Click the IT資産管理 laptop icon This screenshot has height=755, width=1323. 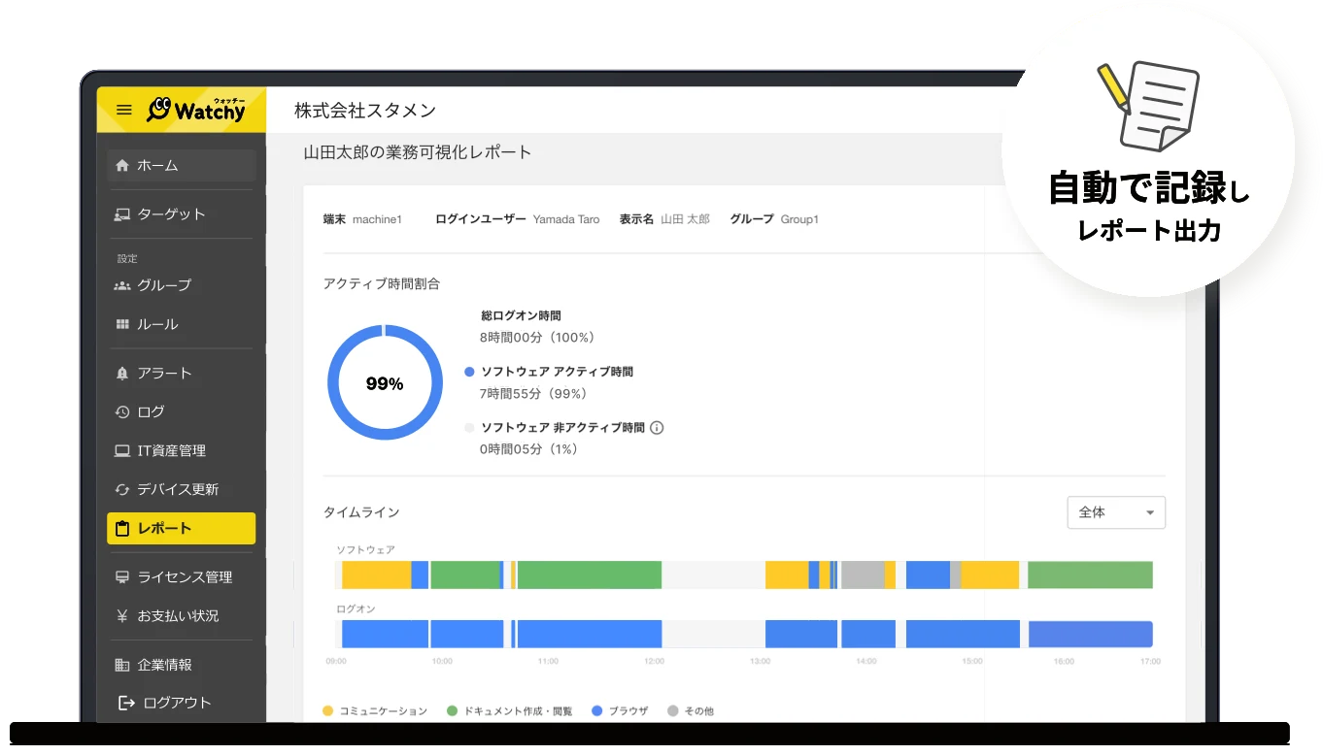[122, 450]
